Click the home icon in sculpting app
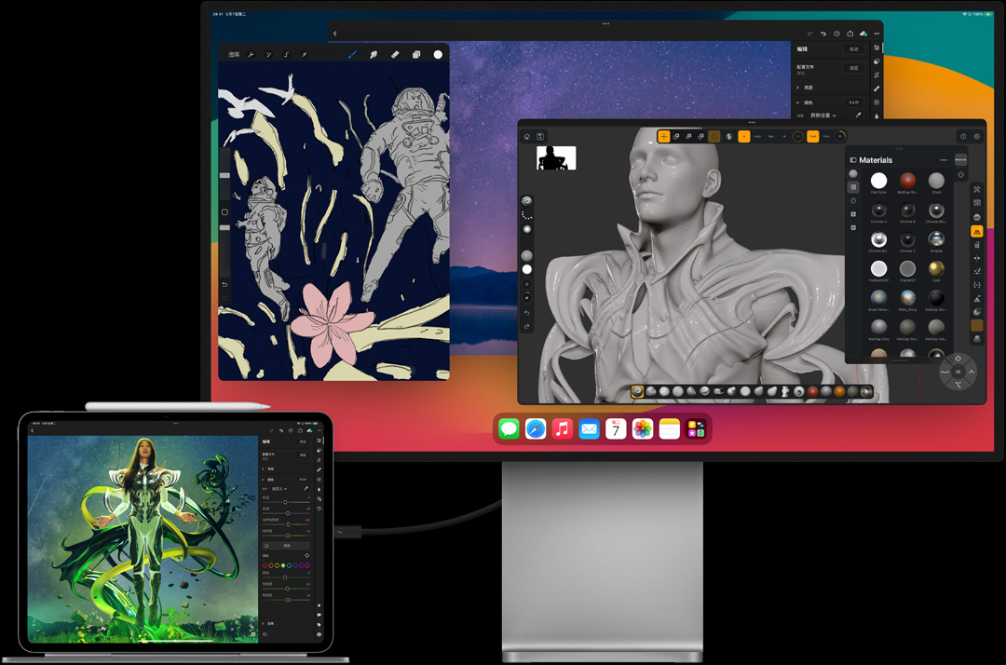Image resolution: width=1006 pixels, height=665 pixels. click(x=527, y=137)
